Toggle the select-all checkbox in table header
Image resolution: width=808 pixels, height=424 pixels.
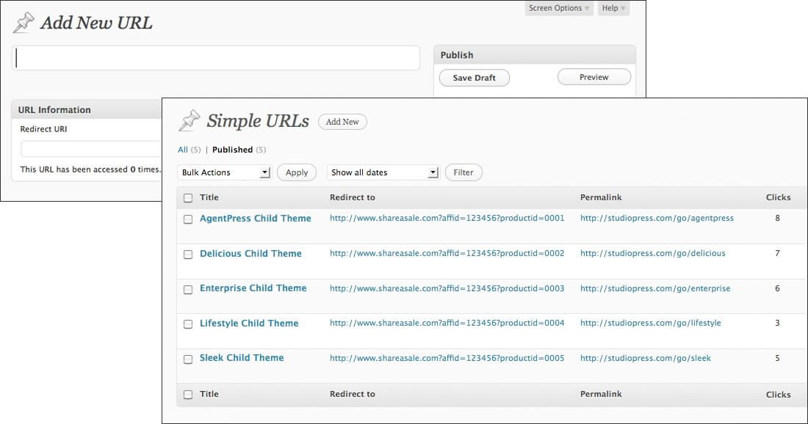click(188, 198)
